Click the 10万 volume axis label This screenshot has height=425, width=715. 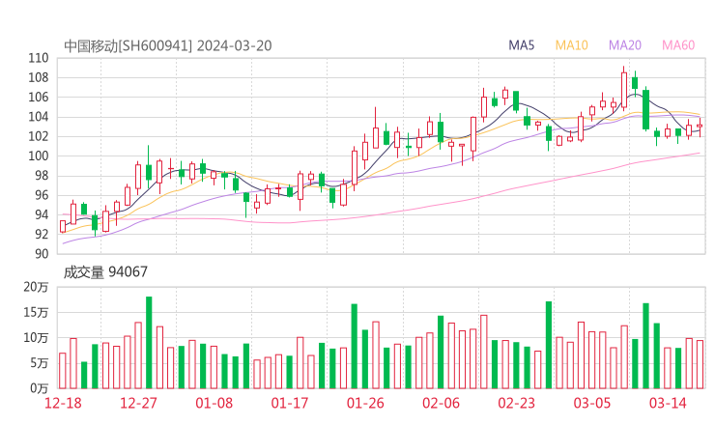(36, 338)
